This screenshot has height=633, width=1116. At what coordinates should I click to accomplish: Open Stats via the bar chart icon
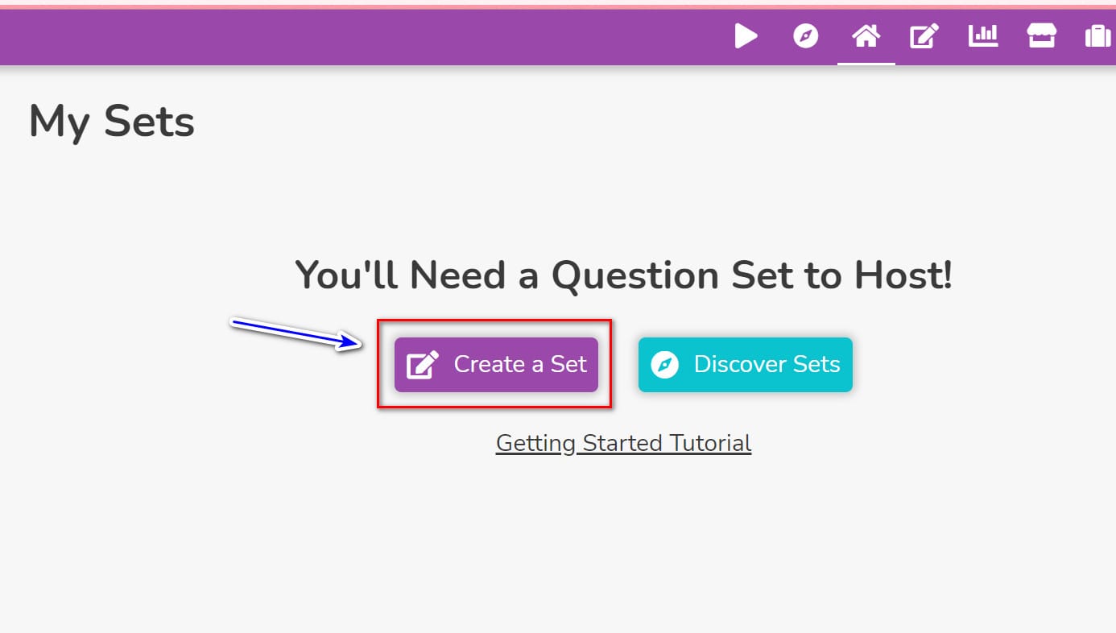pyautogui.click(x=983, y=35)
